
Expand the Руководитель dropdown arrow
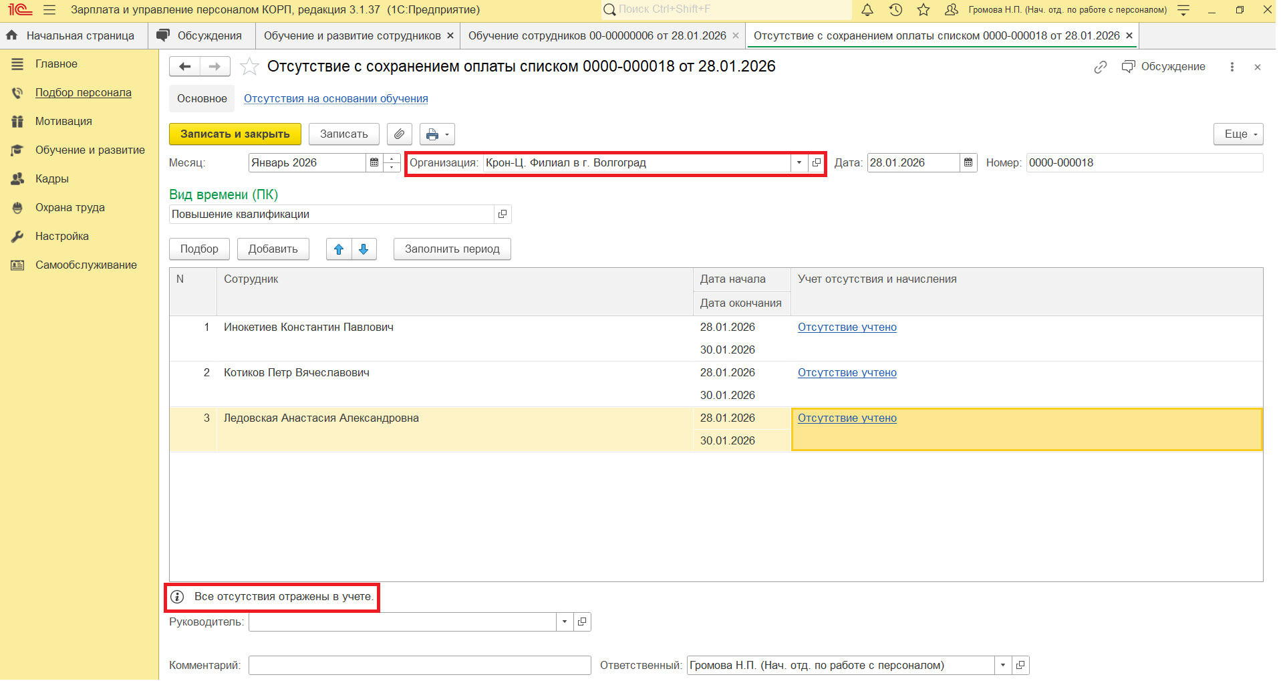click(565, 622)
